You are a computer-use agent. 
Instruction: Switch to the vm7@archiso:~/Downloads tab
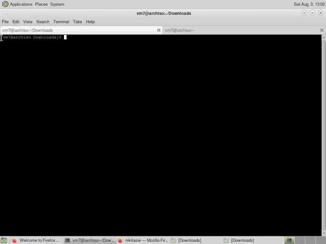(81, 30)
